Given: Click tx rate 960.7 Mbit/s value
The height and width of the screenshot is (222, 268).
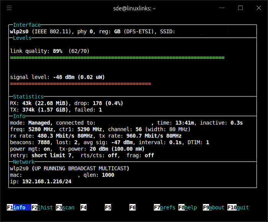Looking at the screenshot, I should pyautogui.click(x=154, y=136).
